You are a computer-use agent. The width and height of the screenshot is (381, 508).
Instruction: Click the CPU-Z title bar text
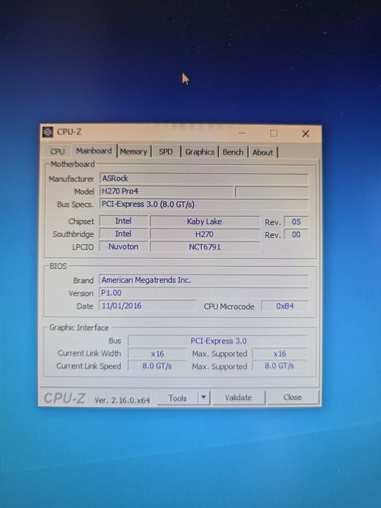tap(69, 132)
